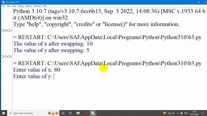This screenshot has height=116, width=207.
Task: Show hidden system tray icons
Action: (178, 113)
